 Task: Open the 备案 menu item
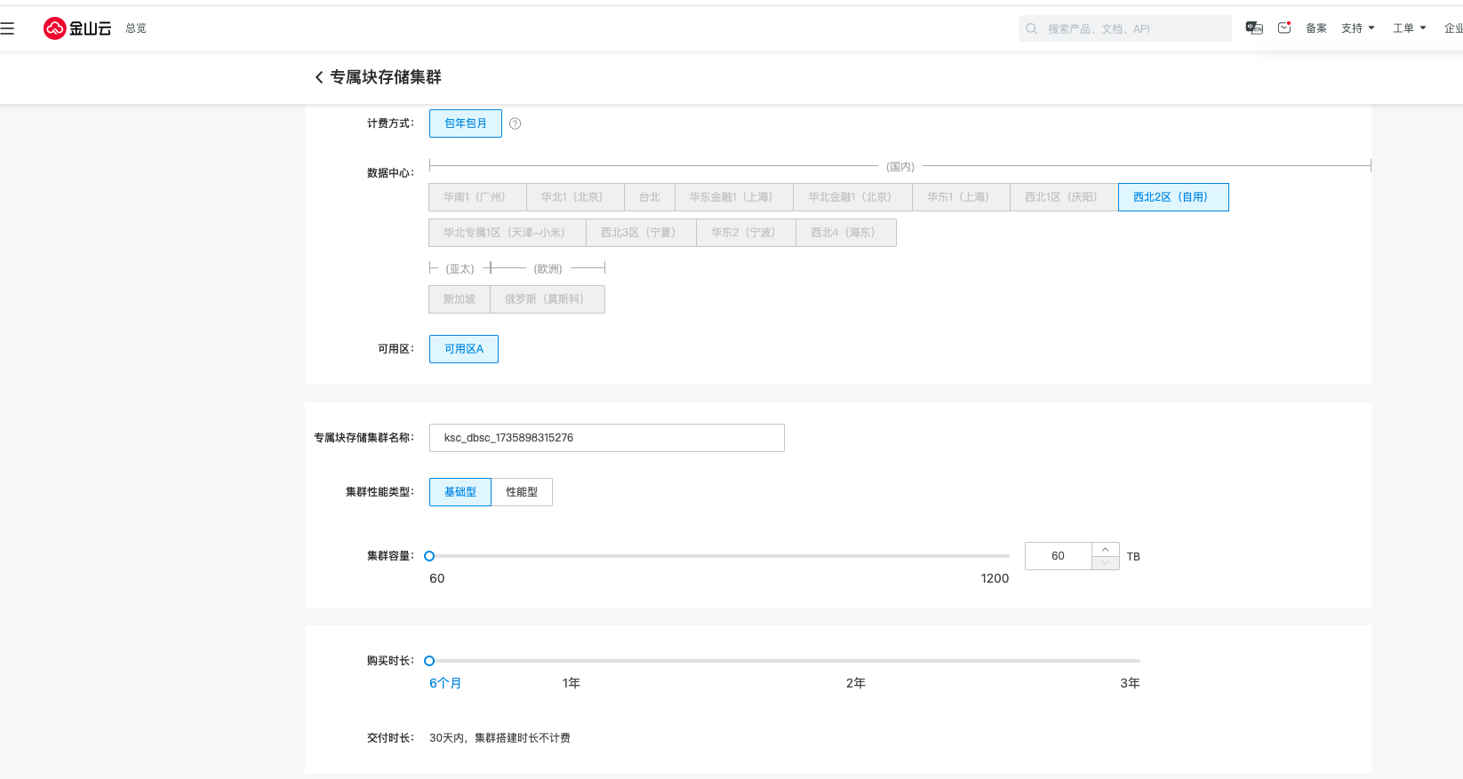point(1315,28)
